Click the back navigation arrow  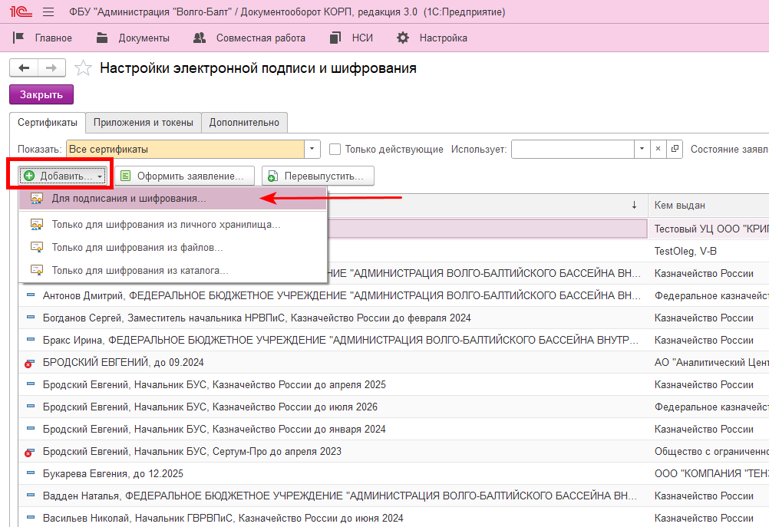tap(23, 68)
